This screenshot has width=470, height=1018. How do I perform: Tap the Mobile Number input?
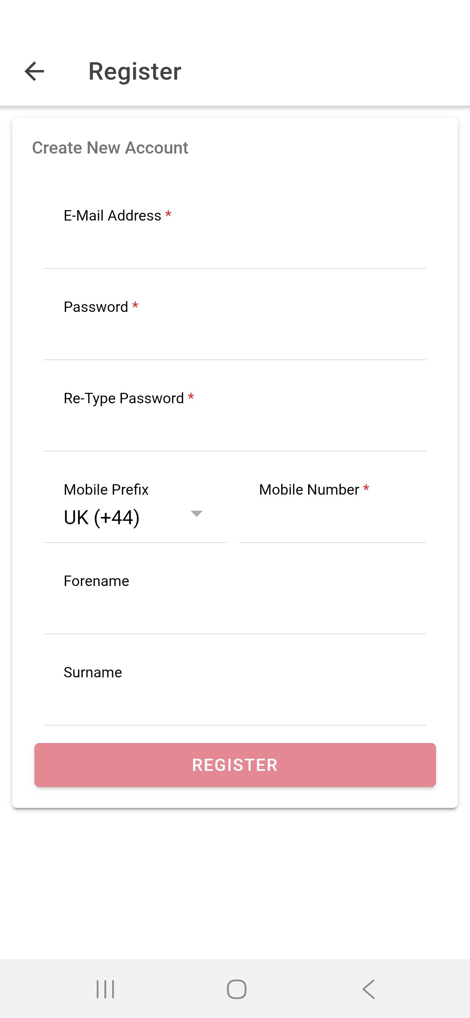[x=332, y=522]
